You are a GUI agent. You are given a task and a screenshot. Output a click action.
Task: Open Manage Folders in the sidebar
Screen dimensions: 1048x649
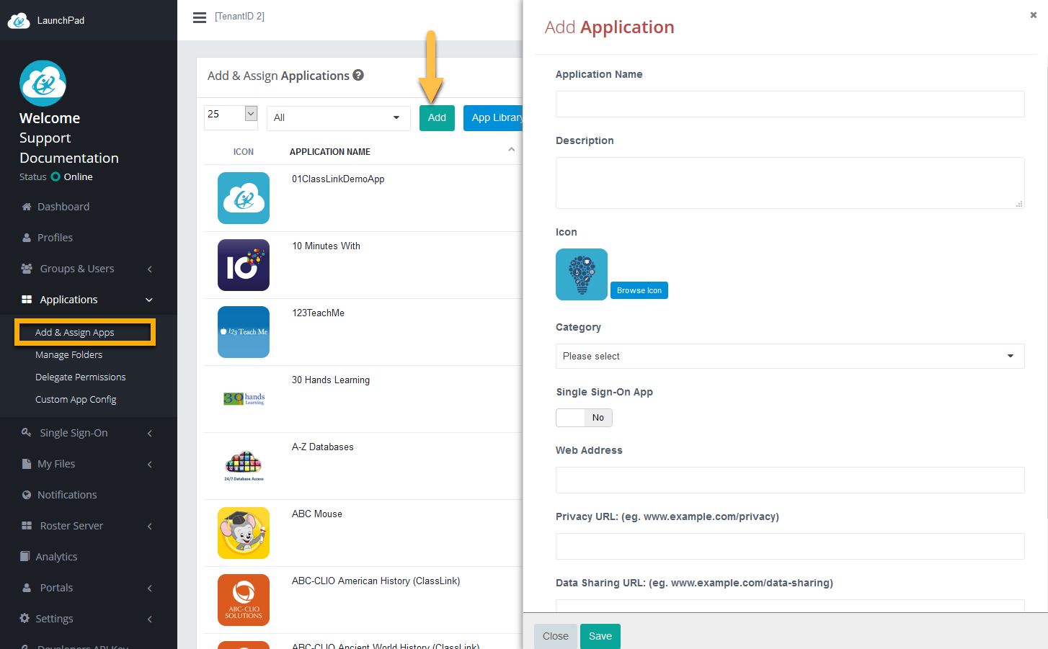click(x=69, y=355)
